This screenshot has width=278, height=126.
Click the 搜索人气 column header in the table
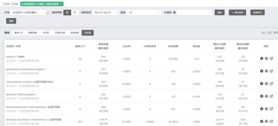pyautogui.click(x=80, y=46)
